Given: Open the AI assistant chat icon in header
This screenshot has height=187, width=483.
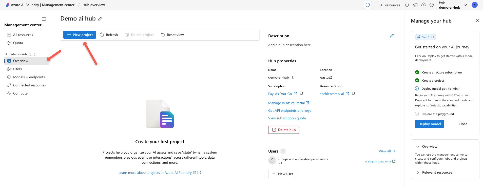Looking at the screenshot, I should click(x=368, y=5).
